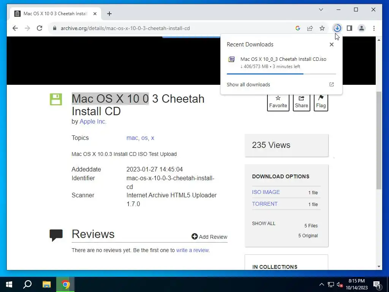The height and width of the screenshot is (292, 389).
Task: Click the ISO file icon in downloads
Action: (231, 59)
